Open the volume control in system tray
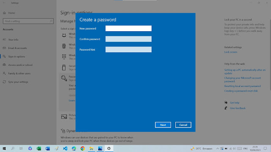 [x=234, y=148]
